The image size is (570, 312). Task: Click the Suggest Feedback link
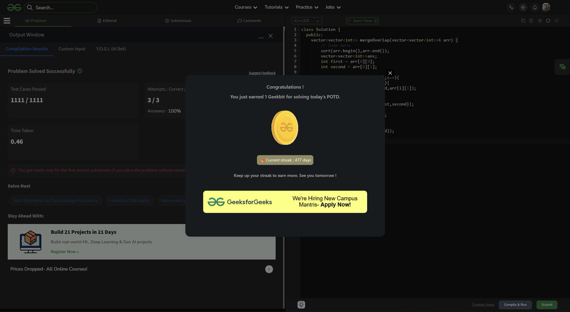262,73
